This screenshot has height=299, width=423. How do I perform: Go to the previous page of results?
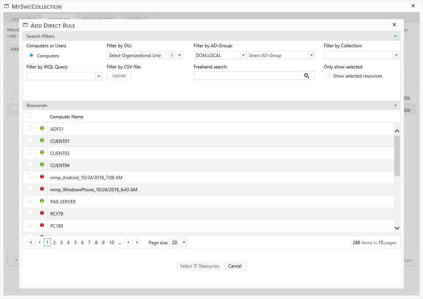click(39, 243)
